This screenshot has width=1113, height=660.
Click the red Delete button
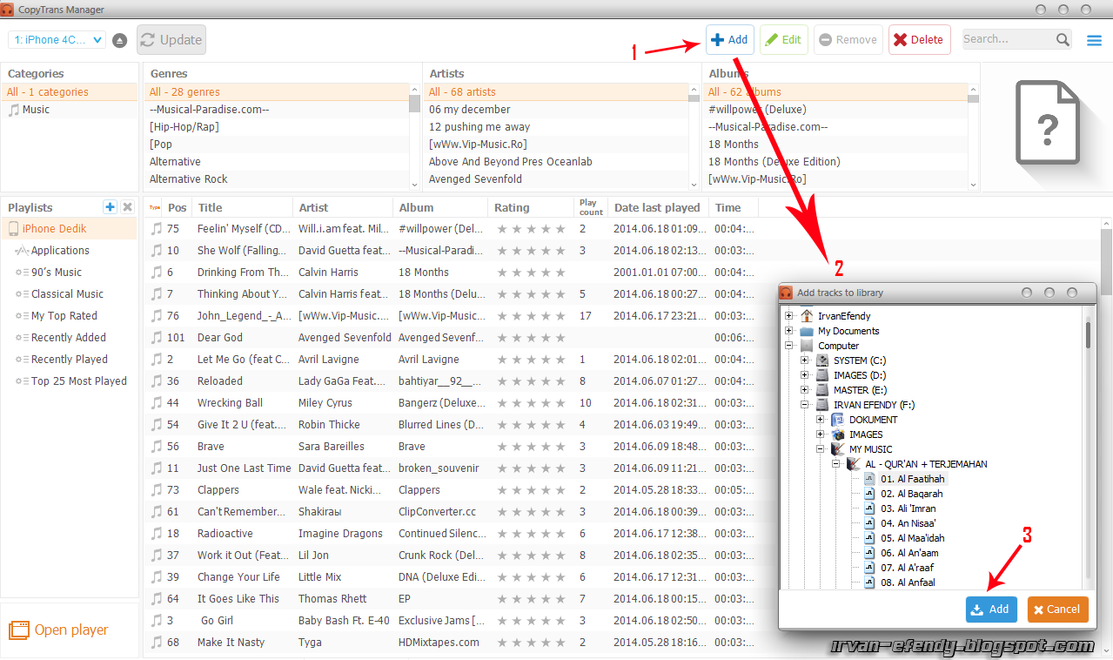coord(919,39)
